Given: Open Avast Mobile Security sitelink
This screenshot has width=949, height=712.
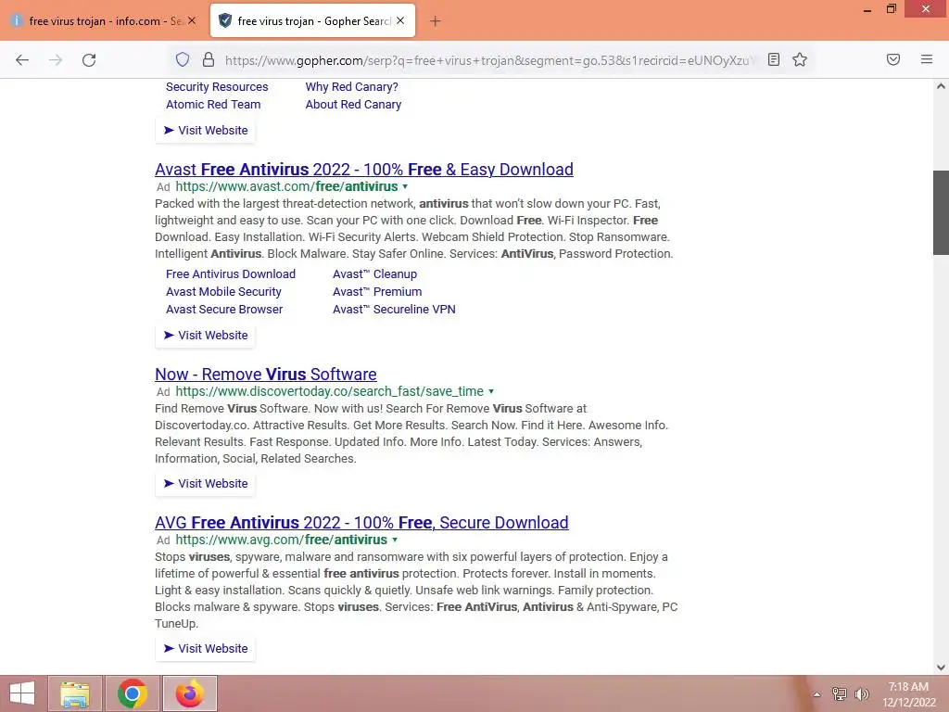Looking at the screenshot, I should 223,291.
